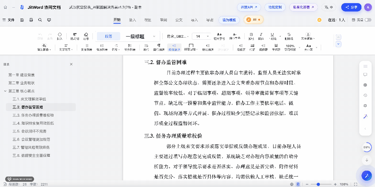375x187 pixels.
Task: Click 清除 eraser to clear formatting
Action: 86,36
